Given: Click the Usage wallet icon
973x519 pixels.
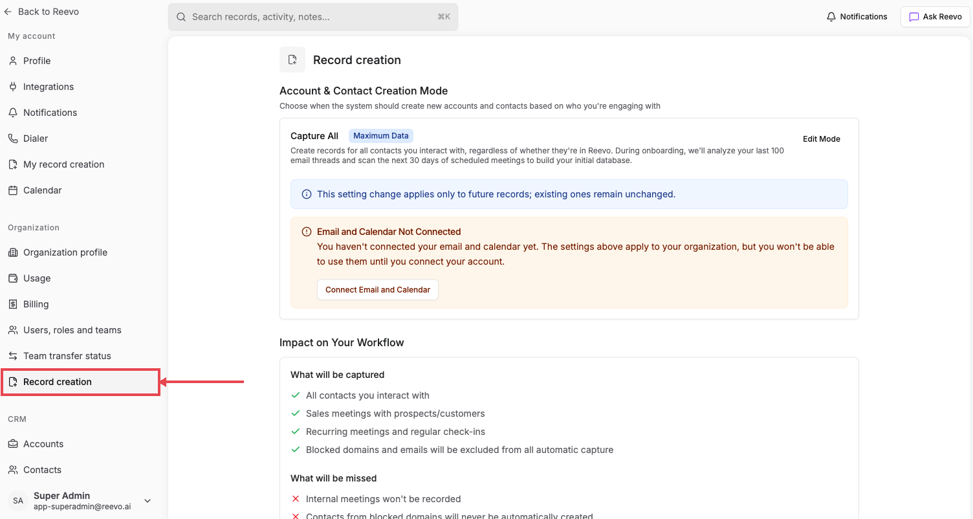Looking at the screenshot, I should [x=13, y=278].
